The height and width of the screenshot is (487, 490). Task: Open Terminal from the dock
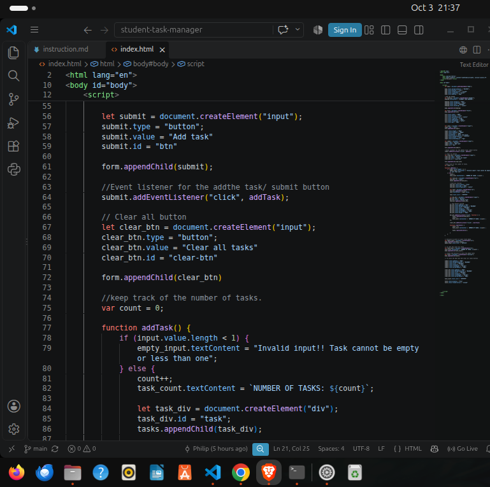[x=296, y=472]
